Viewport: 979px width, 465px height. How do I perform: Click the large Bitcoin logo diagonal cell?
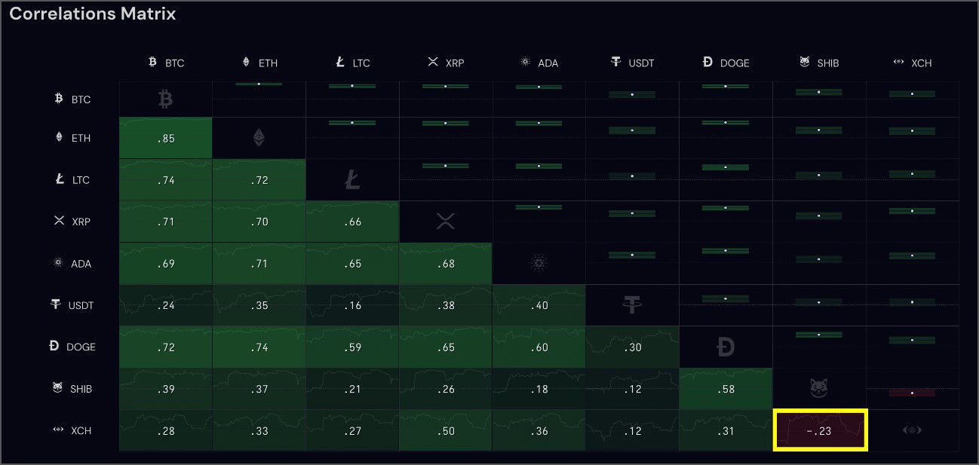(x=165, y=99)
